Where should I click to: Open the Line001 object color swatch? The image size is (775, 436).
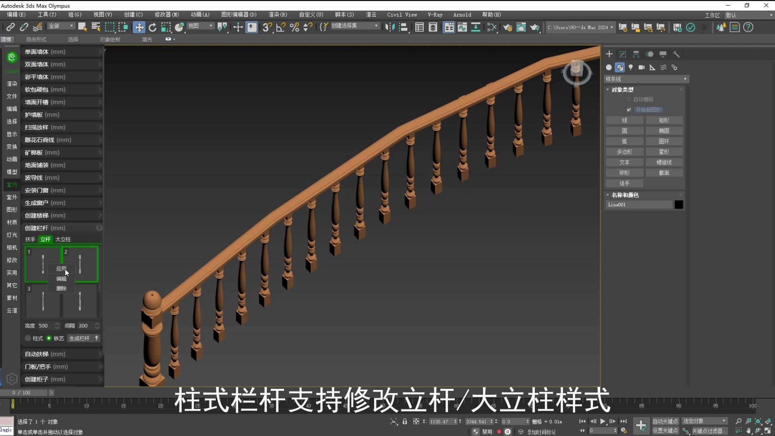679,205
